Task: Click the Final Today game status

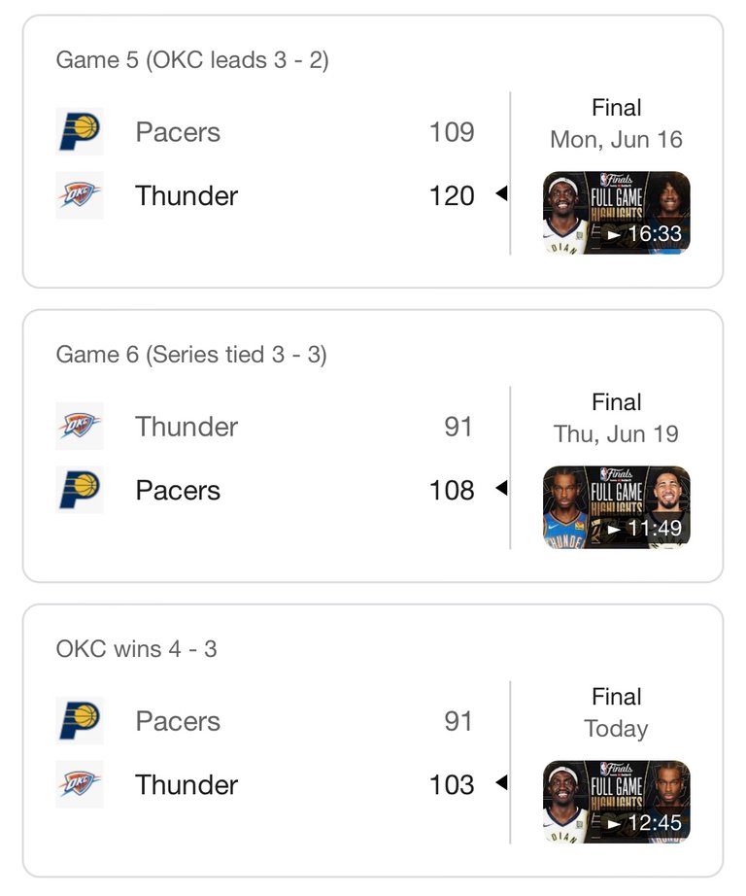Action: click(x=617, y=712)
